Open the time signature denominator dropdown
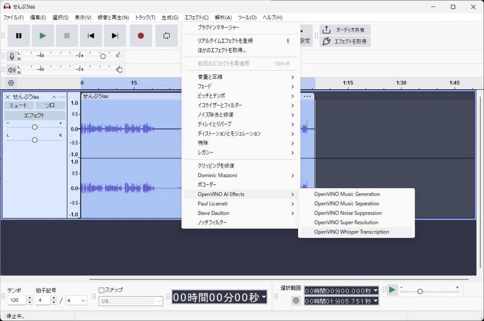The height and width of the screenshot is (321, 484). coord(77,300)
